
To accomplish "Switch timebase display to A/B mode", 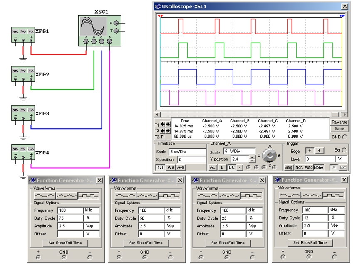I will click(171, 167).
